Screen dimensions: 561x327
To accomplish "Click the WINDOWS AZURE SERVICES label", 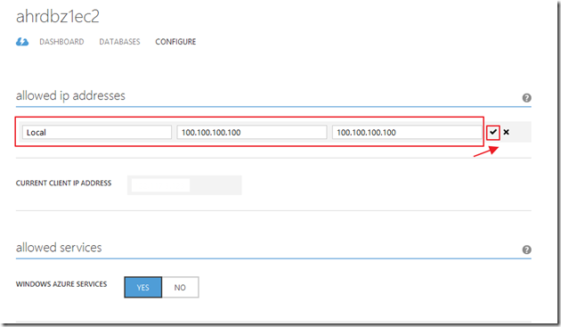I will (61, 284).
